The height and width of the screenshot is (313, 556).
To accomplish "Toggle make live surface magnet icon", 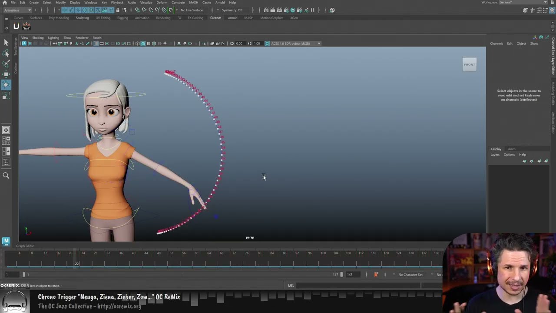I will pos(171,10).
